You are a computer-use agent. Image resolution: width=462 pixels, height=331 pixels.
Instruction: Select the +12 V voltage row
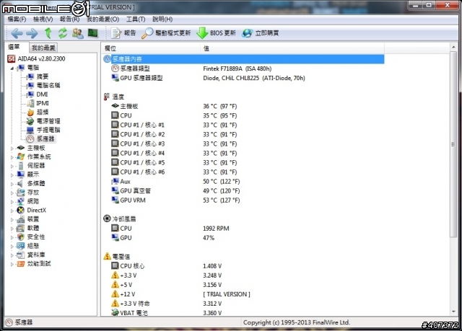[x=244, y=294]
